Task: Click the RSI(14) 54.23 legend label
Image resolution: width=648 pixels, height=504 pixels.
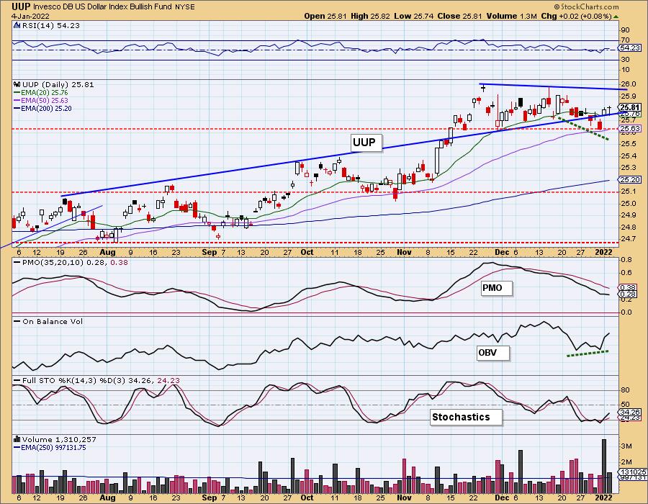Action: (x=51, y=25)
